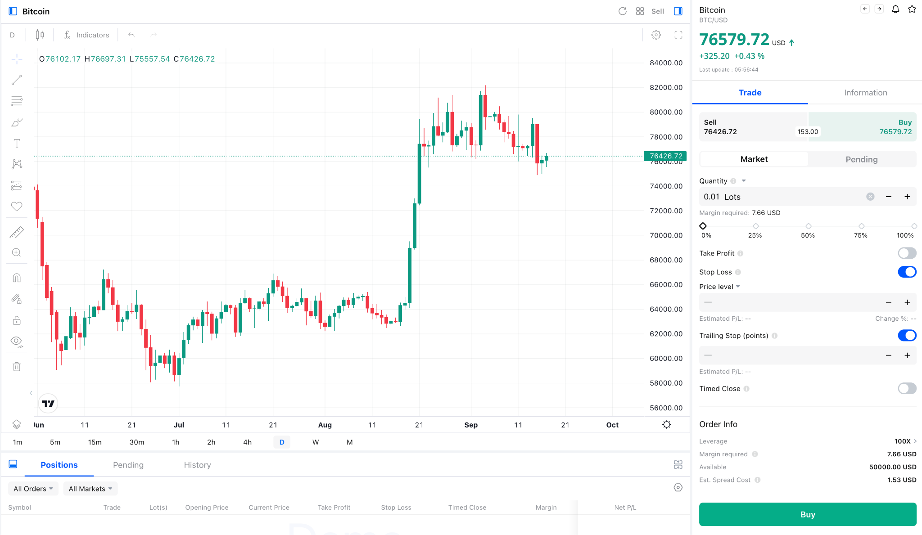Select the Positions tab
Screen dimensions: 922x535
coord(59,465)
